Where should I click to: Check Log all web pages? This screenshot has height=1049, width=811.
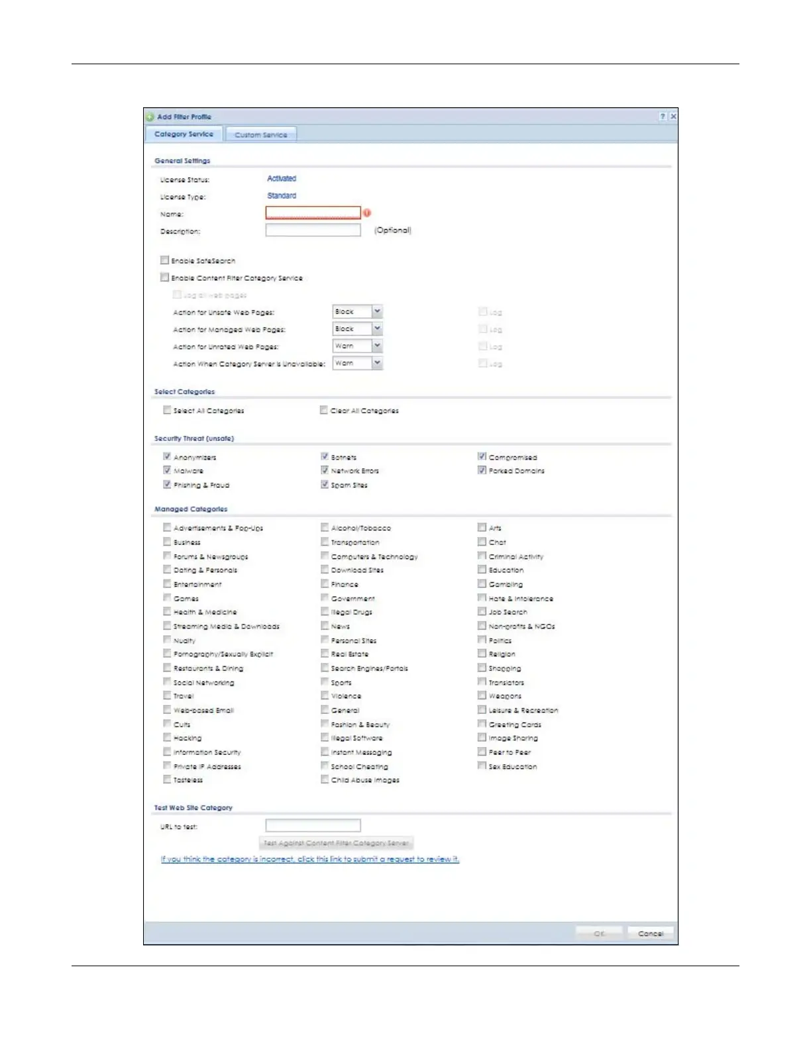click(x=177, y=294)
